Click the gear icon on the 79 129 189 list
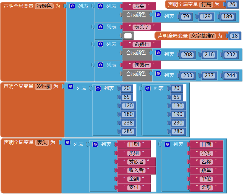 tap(158, 15)
